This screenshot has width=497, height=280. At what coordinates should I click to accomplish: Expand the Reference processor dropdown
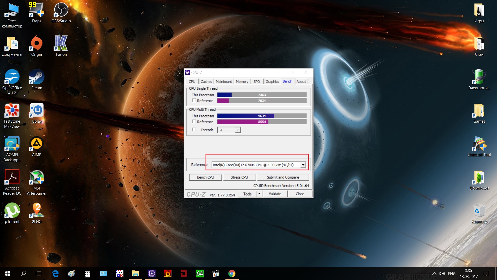point(303,165)
